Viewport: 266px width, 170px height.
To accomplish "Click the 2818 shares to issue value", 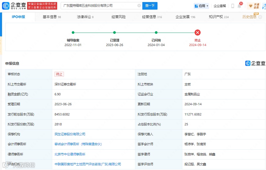I will coord(58,124).
